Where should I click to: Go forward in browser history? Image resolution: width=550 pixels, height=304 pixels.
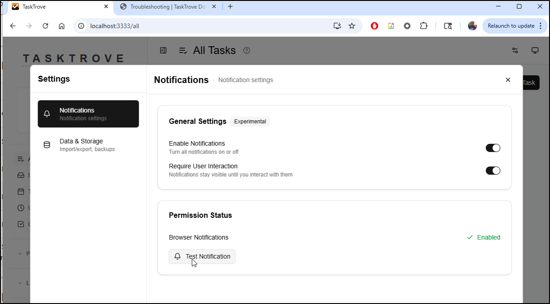(29, 26)
